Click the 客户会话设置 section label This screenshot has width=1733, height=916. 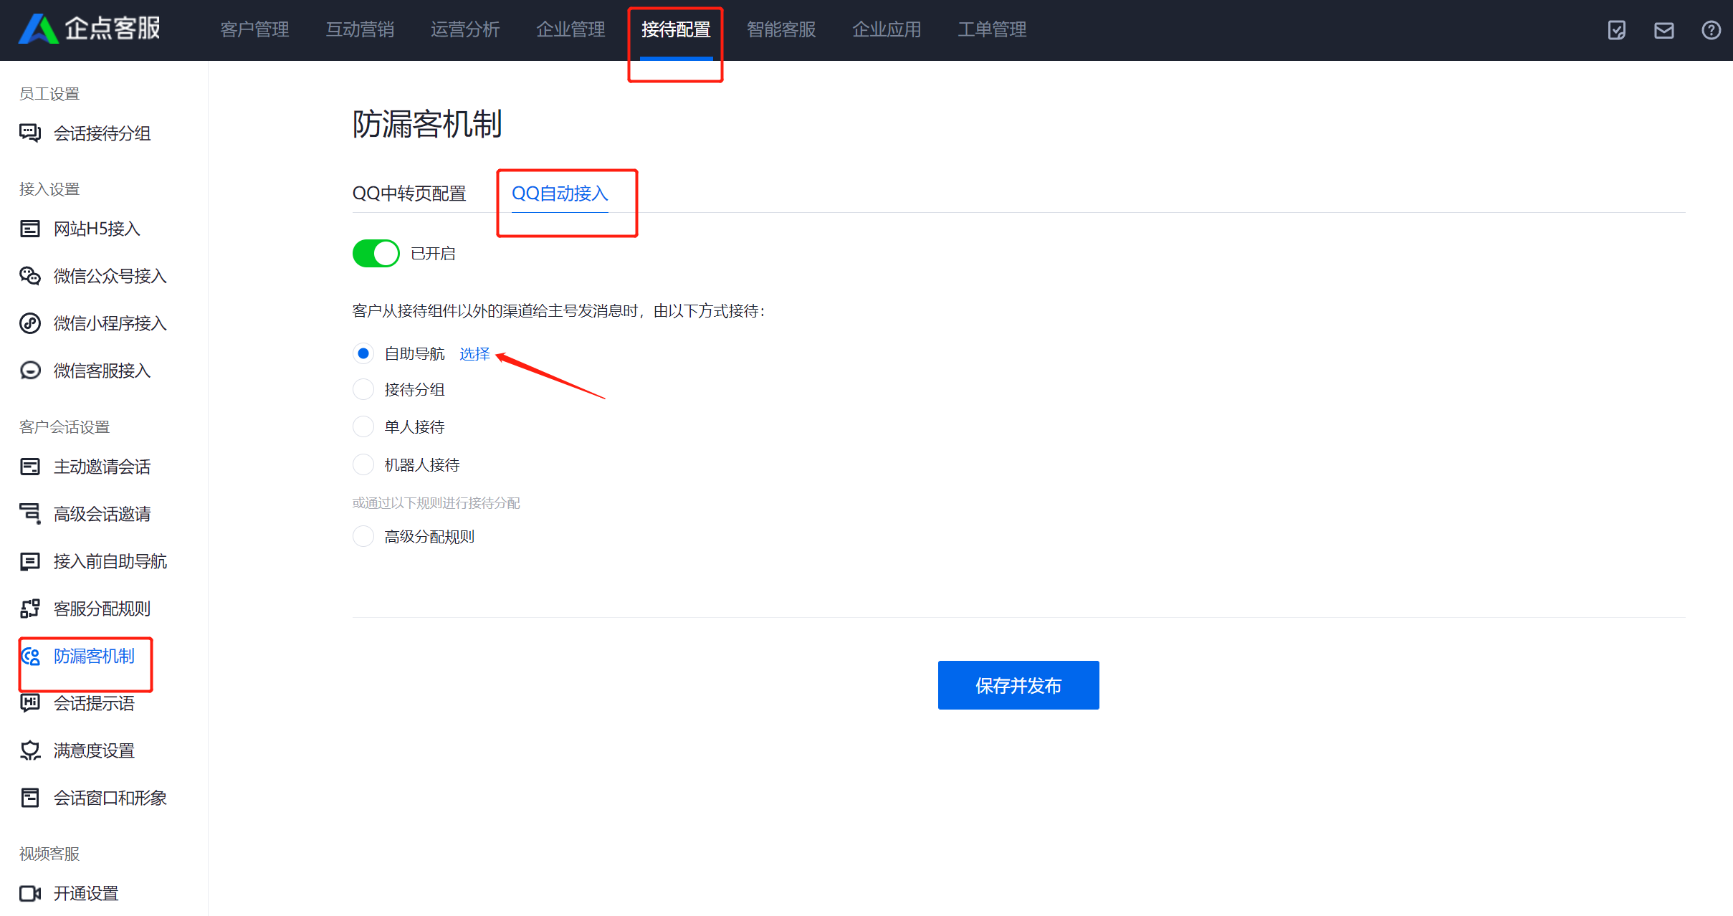click(65, 427)
